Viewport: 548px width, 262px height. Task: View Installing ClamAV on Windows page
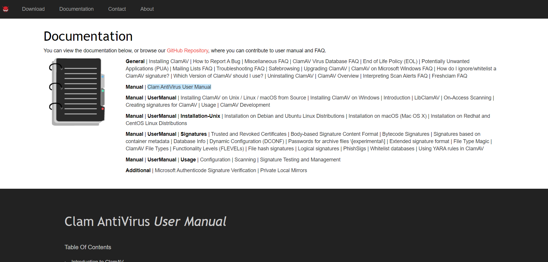pyautogui.click(x=345, y=98)
